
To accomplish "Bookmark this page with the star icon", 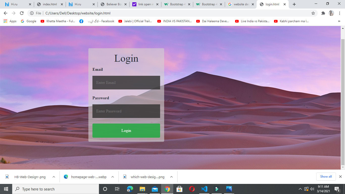I will [313, 13].
